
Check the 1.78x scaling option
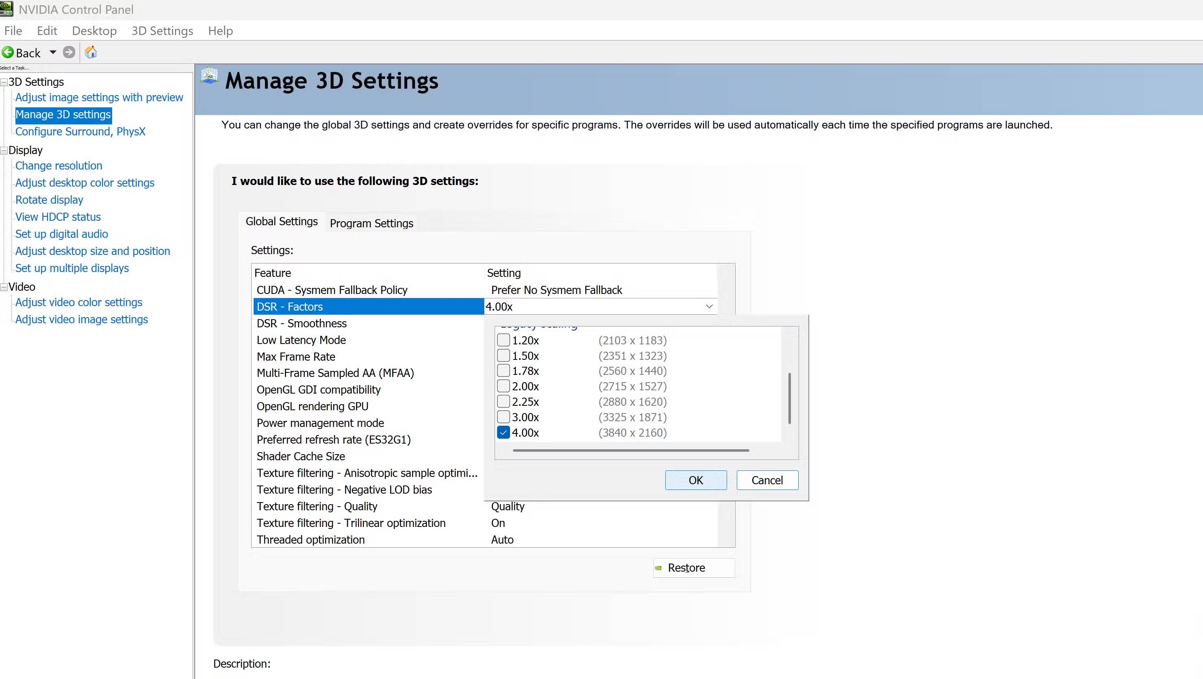click(x=504, y=370)
